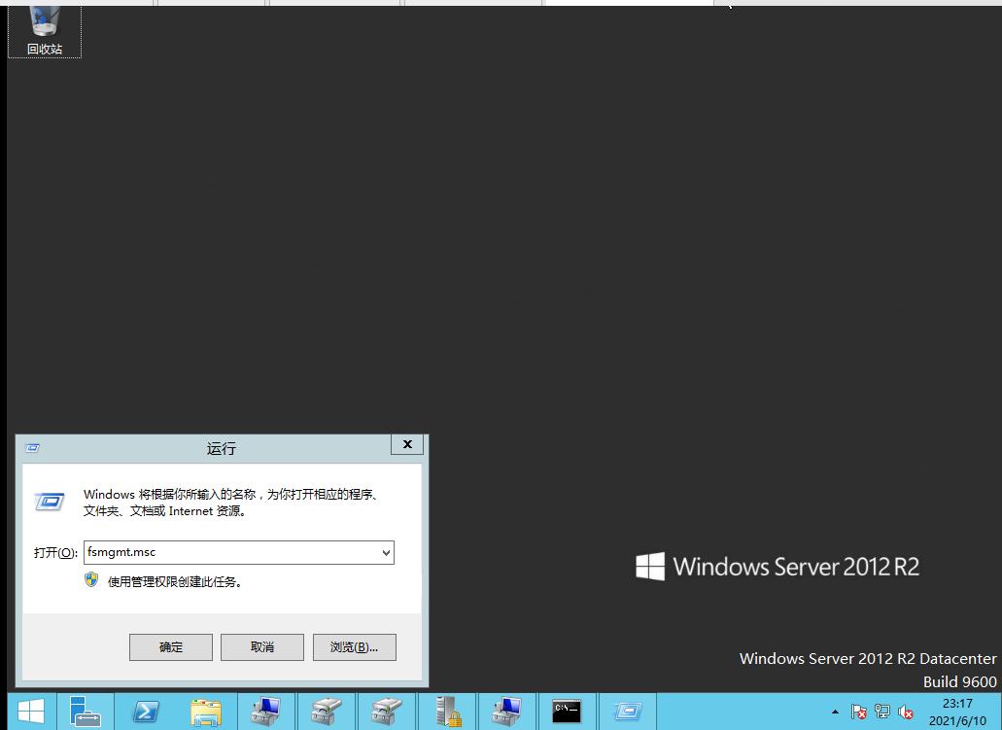This screenshot has width=1002, height=730.
Task: Open Command Prompt from the taskbar
Action: [567, 711]
